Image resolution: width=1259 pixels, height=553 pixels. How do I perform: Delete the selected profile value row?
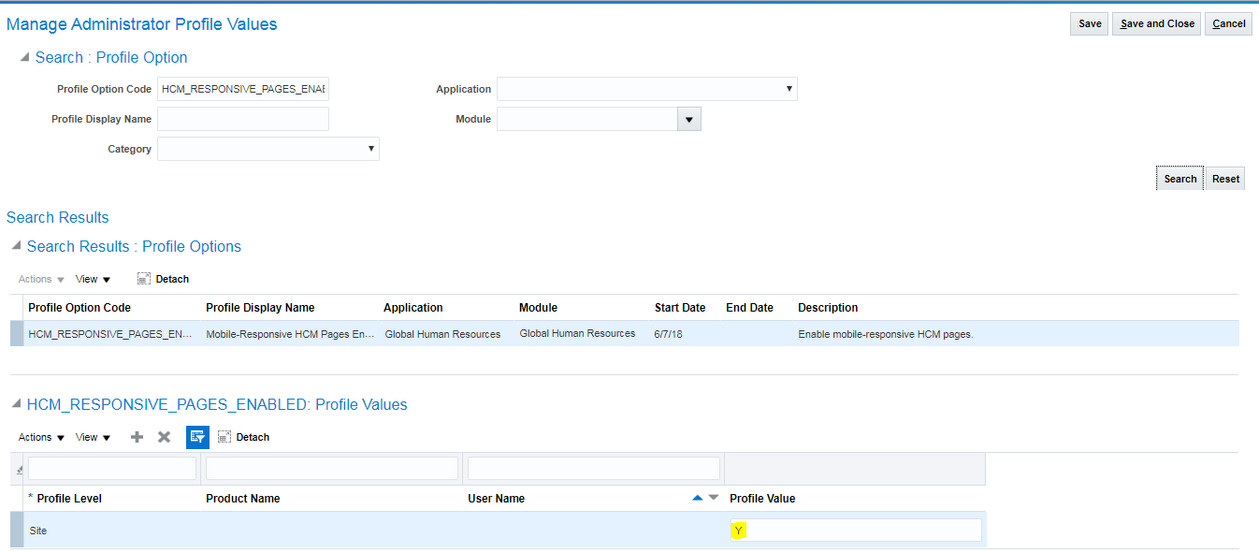pyautogui.click(x=165, y=437)
